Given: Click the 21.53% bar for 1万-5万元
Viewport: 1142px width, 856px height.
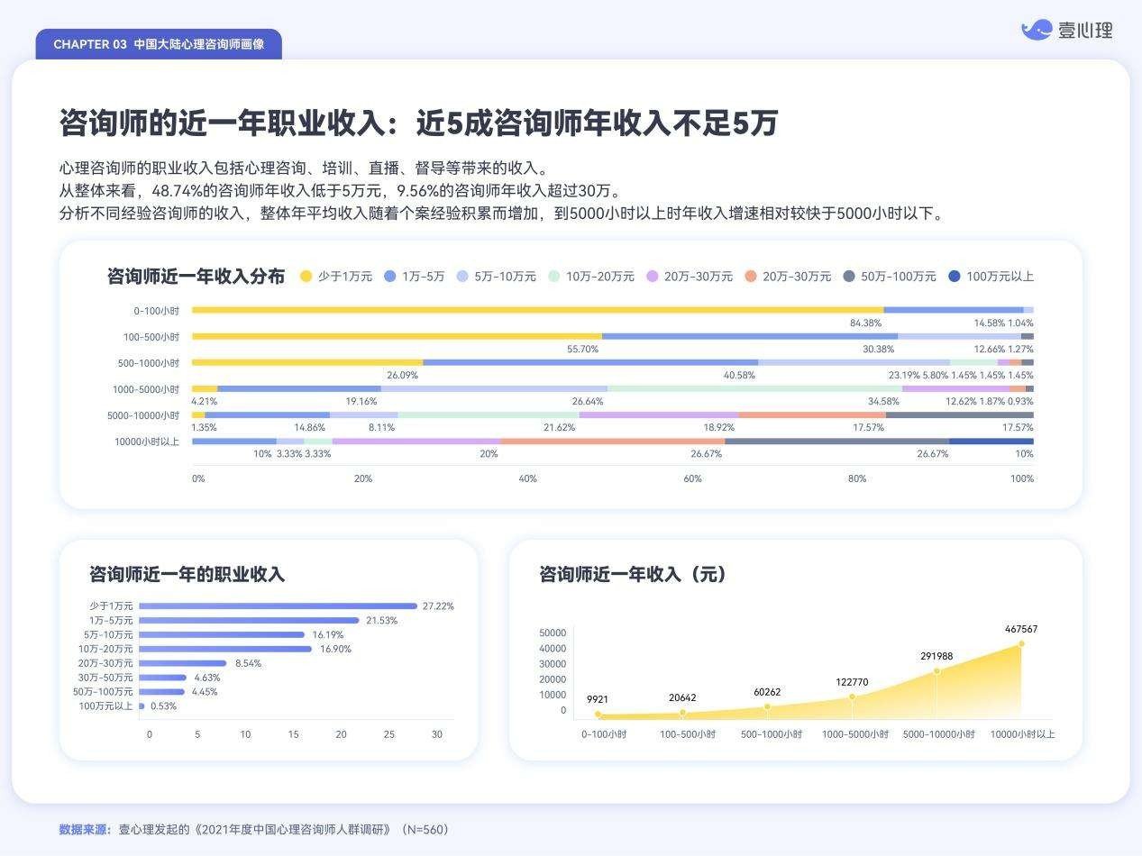Looking at the screenshot, I should tap(249, 621).
